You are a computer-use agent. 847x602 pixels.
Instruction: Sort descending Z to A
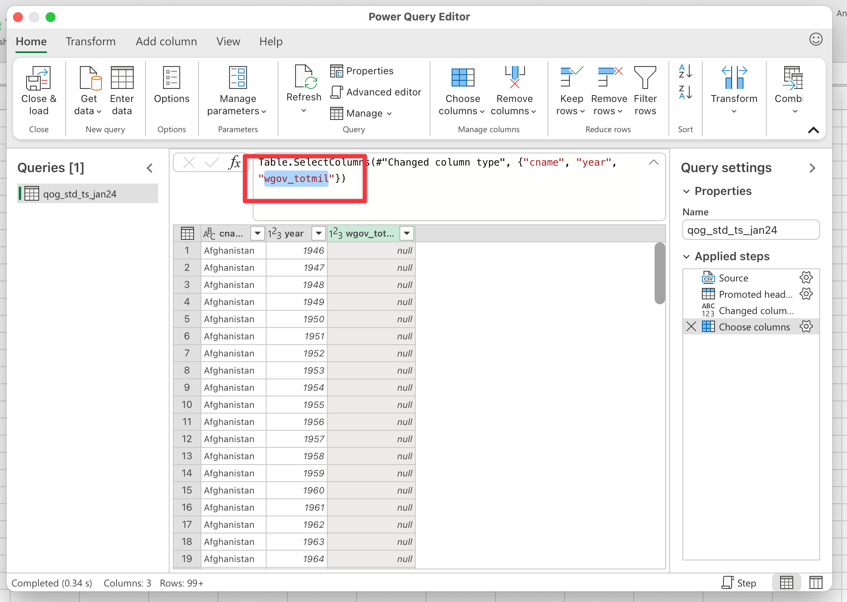click(685, 92)
